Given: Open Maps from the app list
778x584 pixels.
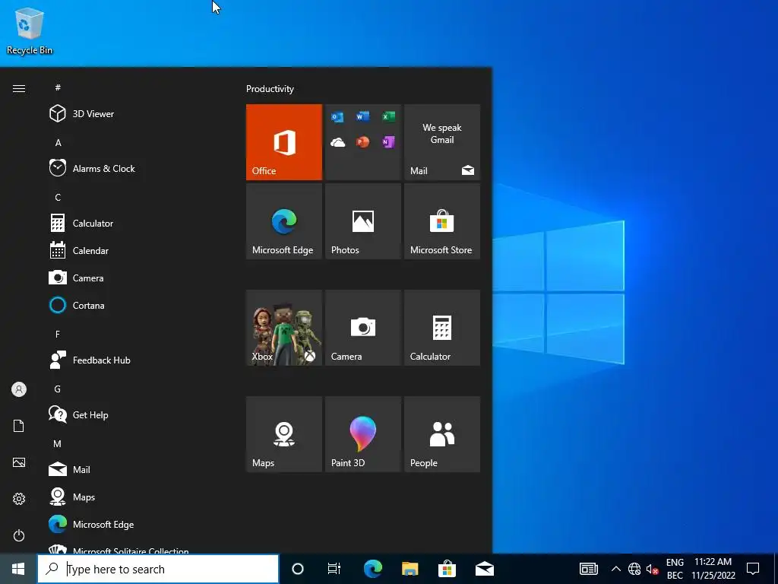Looking at the screenshot, I should tap(141, 497).
